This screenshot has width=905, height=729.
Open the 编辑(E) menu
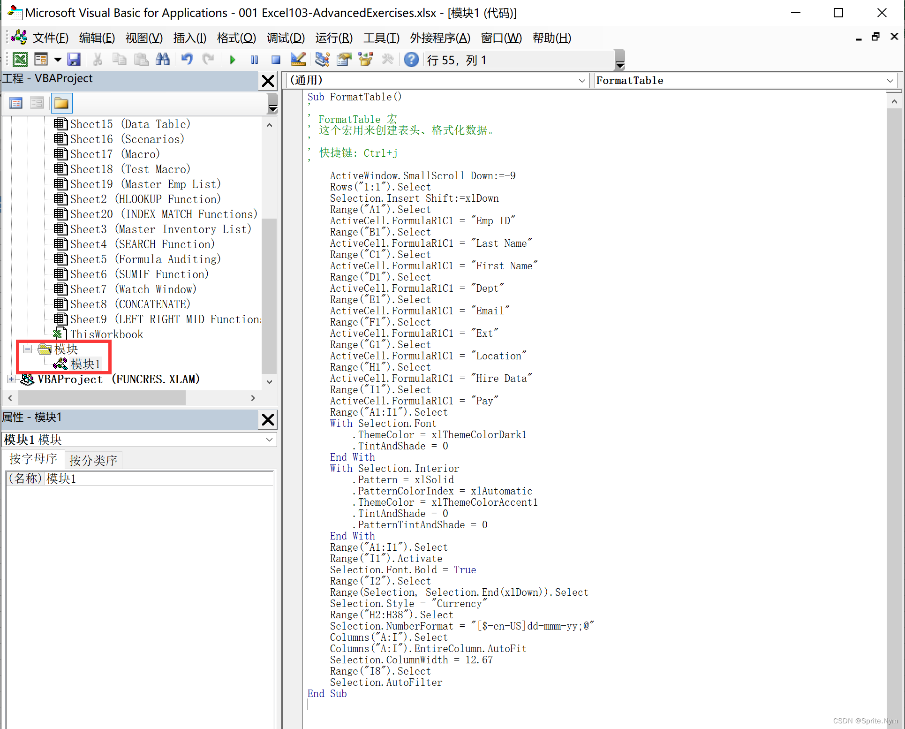(97, 38)
